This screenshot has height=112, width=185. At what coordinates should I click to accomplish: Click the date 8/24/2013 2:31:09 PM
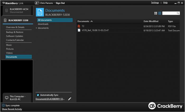154,26
